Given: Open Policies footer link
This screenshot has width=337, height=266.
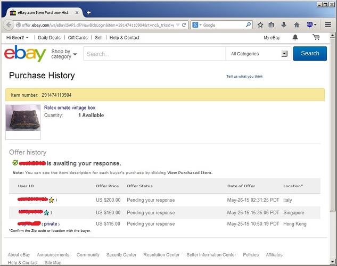Looking at the screenshot, I should (251, 255).
